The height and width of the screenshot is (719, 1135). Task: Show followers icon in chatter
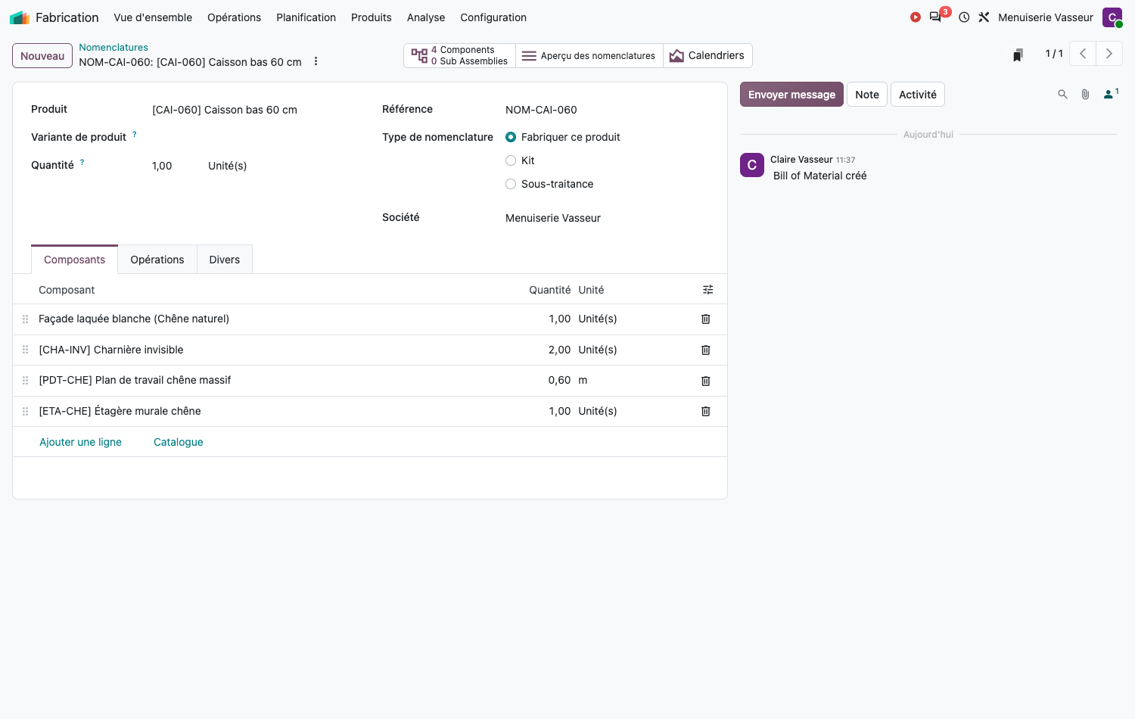1111,94
